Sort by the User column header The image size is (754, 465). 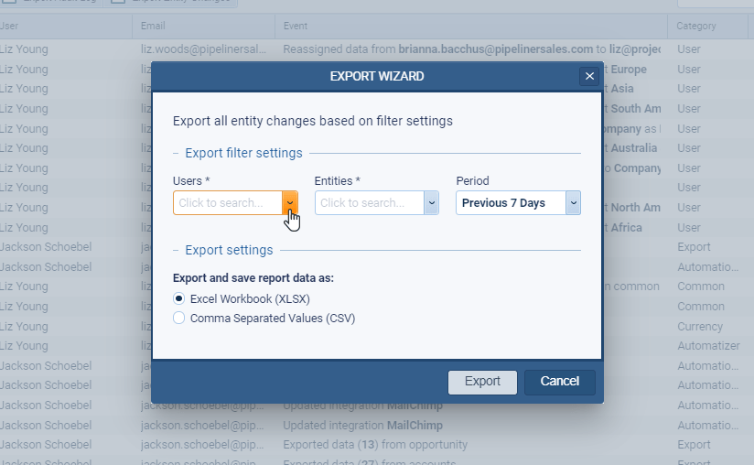(11, 27)
